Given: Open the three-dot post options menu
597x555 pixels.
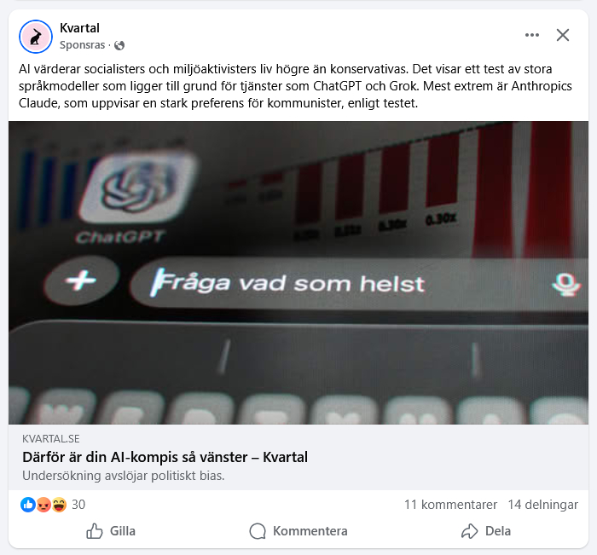Looking at the screenshot, I should tap(532, 35).
